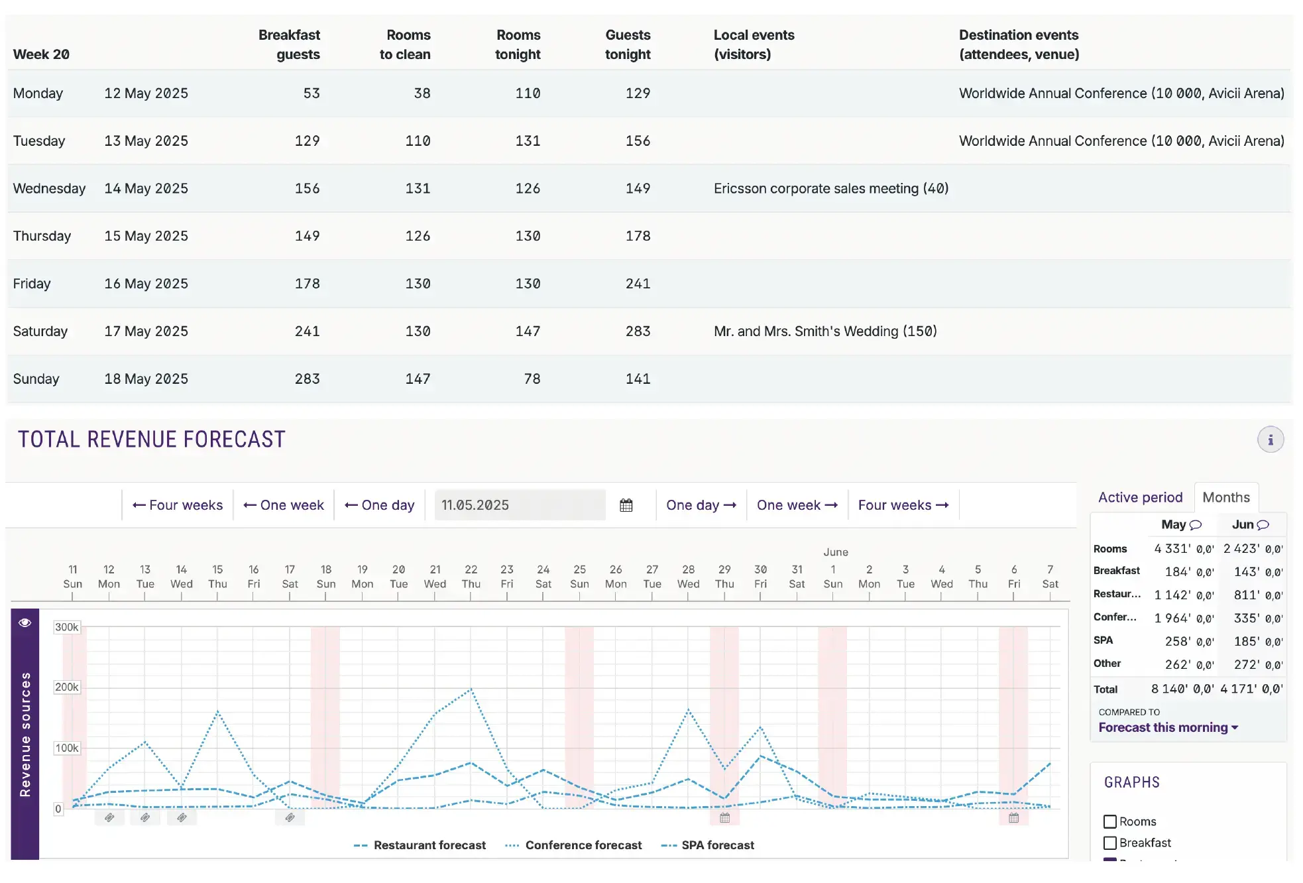
Task: Go back four weeks on the chart
Action: (x=177, y=504)
